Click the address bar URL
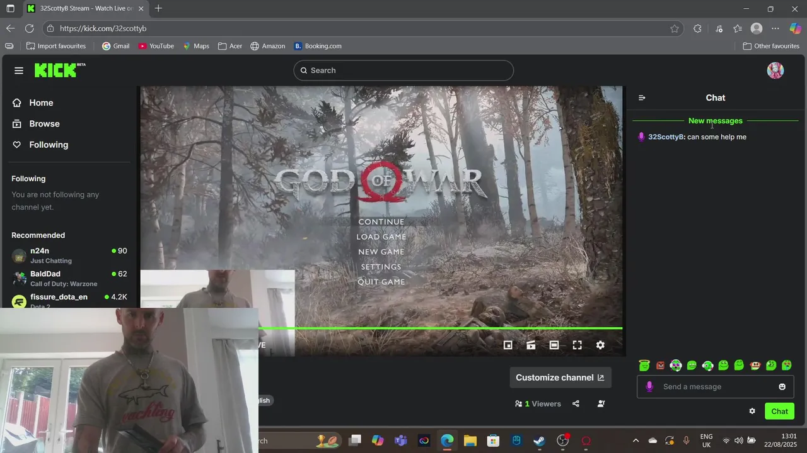 pos(103,28)
